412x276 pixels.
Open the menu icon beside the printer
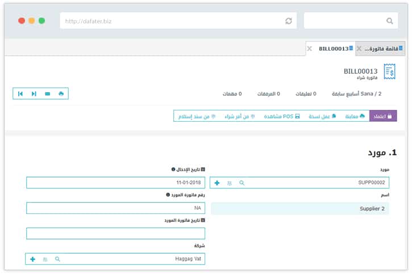(48, 93)
